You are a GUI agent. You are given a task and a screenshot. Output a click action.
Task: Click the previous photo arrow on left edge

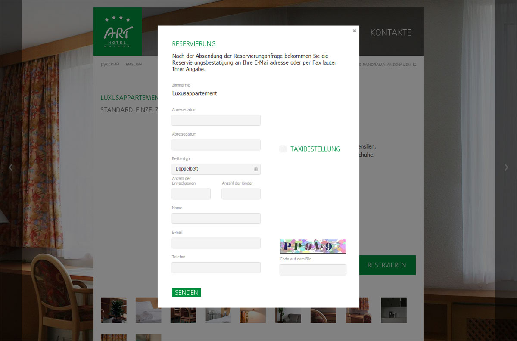pyautogui.click(x=11, y=167)
